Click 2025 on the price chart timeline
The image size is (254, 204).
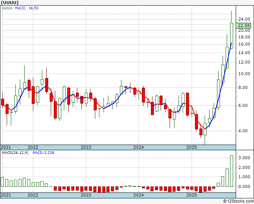tap(192, 147)
